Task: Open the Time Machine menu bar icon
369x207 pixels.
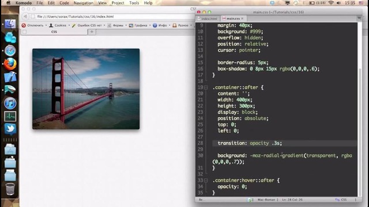Action: (296, 3)
